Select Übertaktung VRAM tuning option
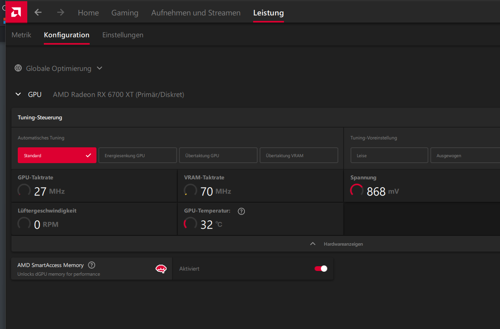 click(299, 155)
